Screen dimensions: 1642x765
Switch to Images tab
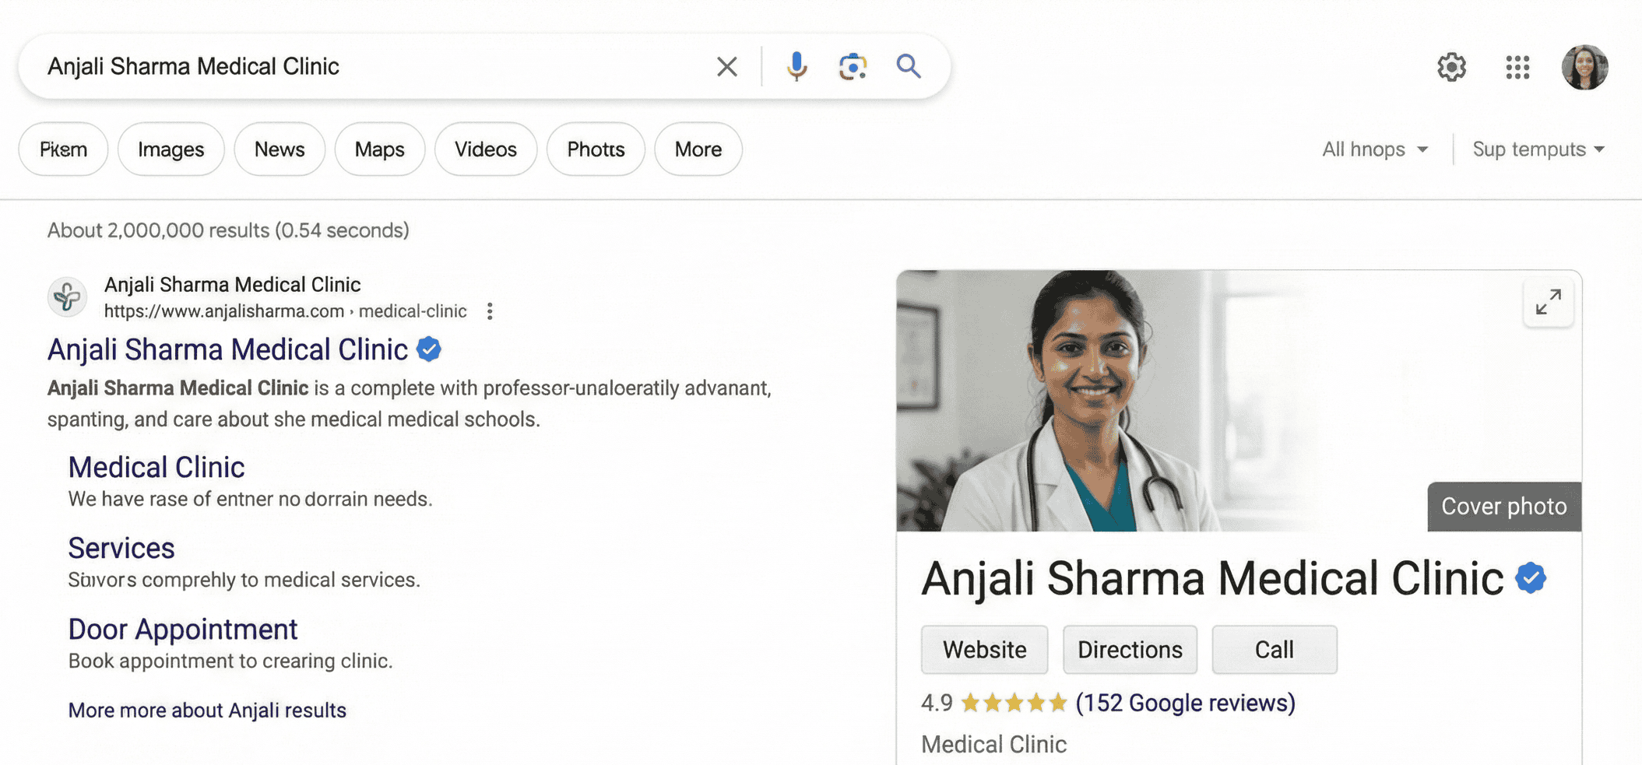click(171, 149)
